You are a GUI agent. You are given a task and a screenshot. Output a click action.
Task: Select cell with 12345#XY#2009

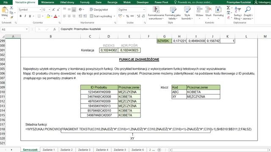[99, 92]
